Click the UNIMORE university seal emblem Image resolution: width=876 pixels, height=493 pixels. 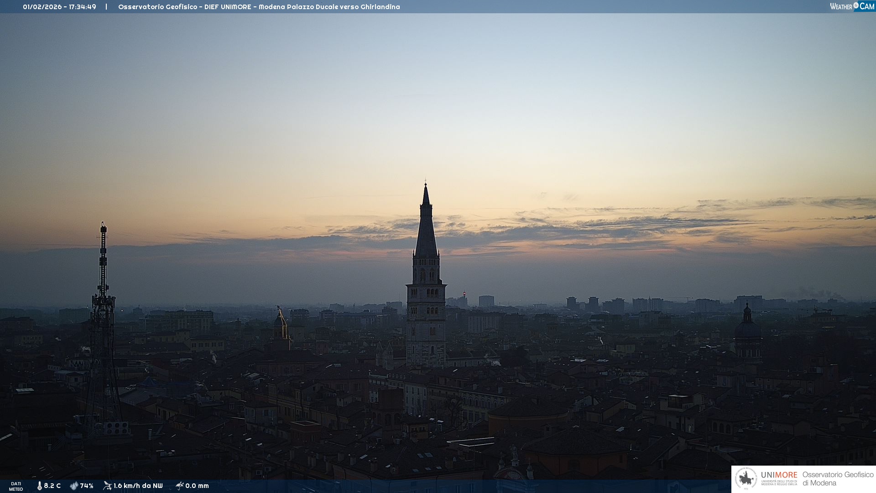[x=746, y=479]
